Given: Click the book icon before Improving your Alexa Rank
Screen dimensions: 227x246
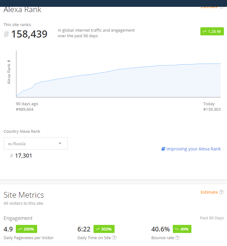Looking at the screenshot, I should pyautogui.click(x=163, y=149).
